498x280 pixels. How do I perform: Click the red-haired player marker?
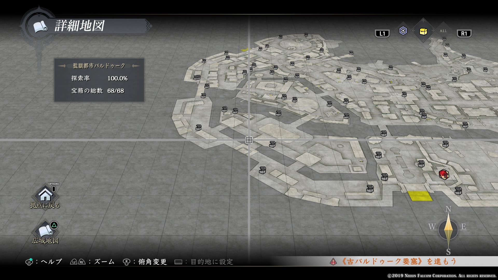point(444,174)
